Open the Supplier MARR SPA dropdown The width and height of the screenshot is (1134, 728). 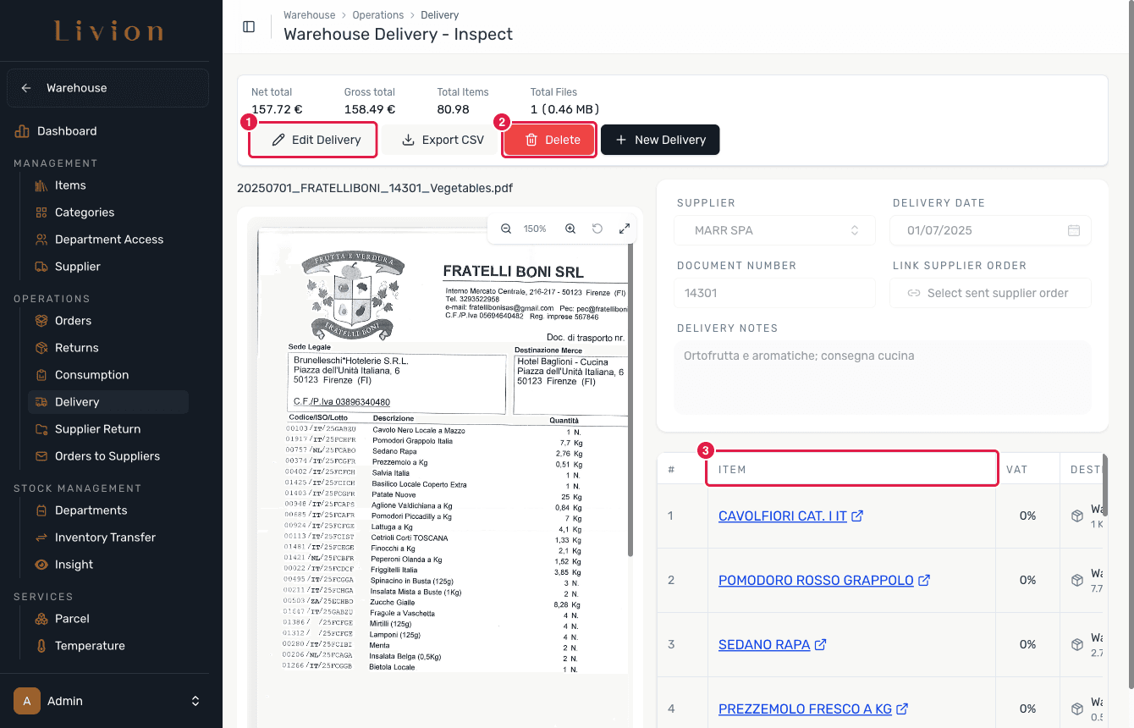pos(773,230)
